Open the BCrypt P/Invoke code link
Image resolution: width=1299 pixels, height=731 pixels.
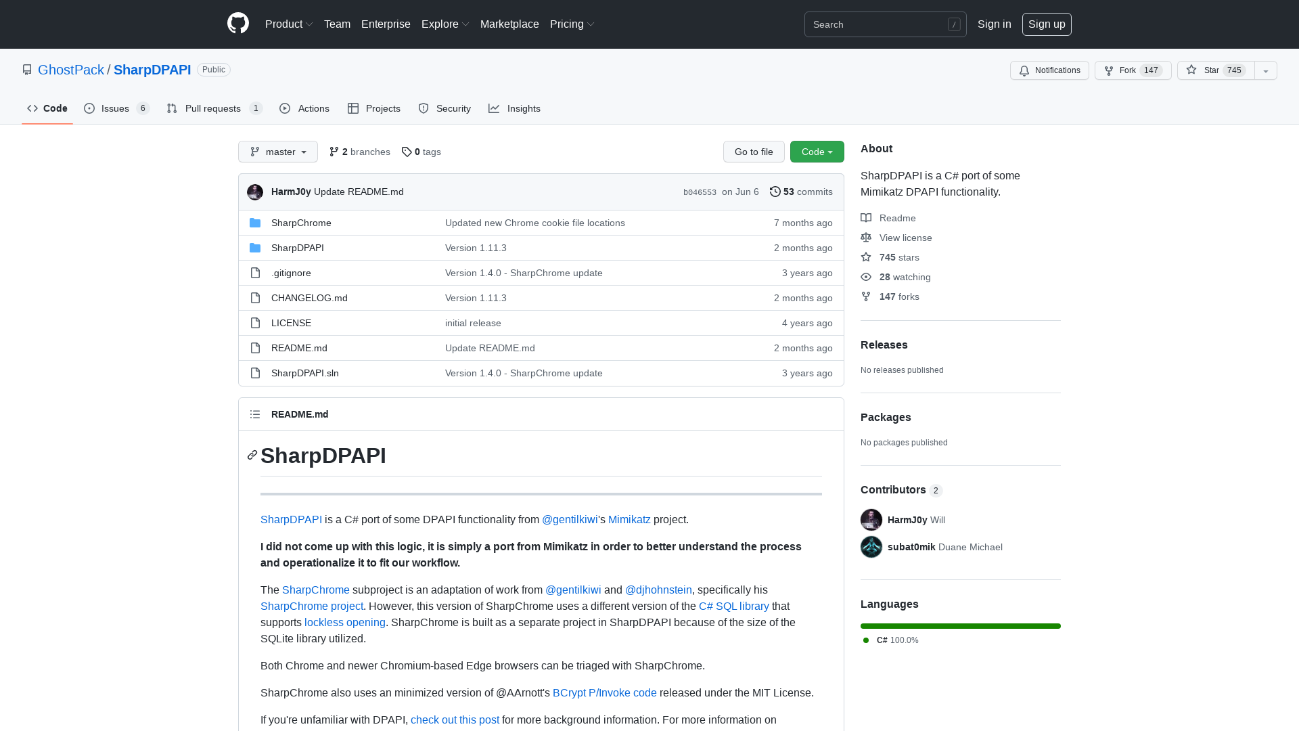pyautogui.click(x=605, y=692)
